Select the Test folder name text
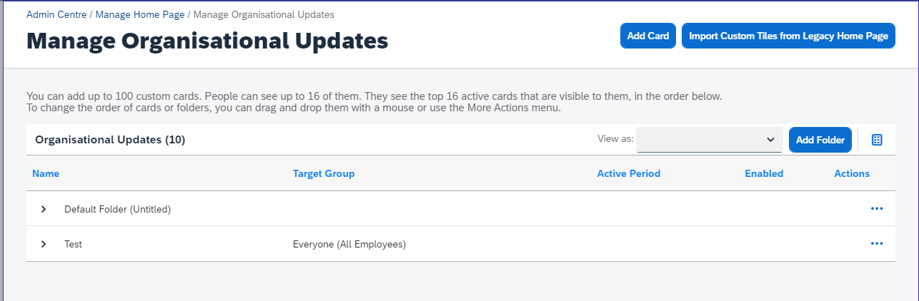 click(x=73, y=244)
